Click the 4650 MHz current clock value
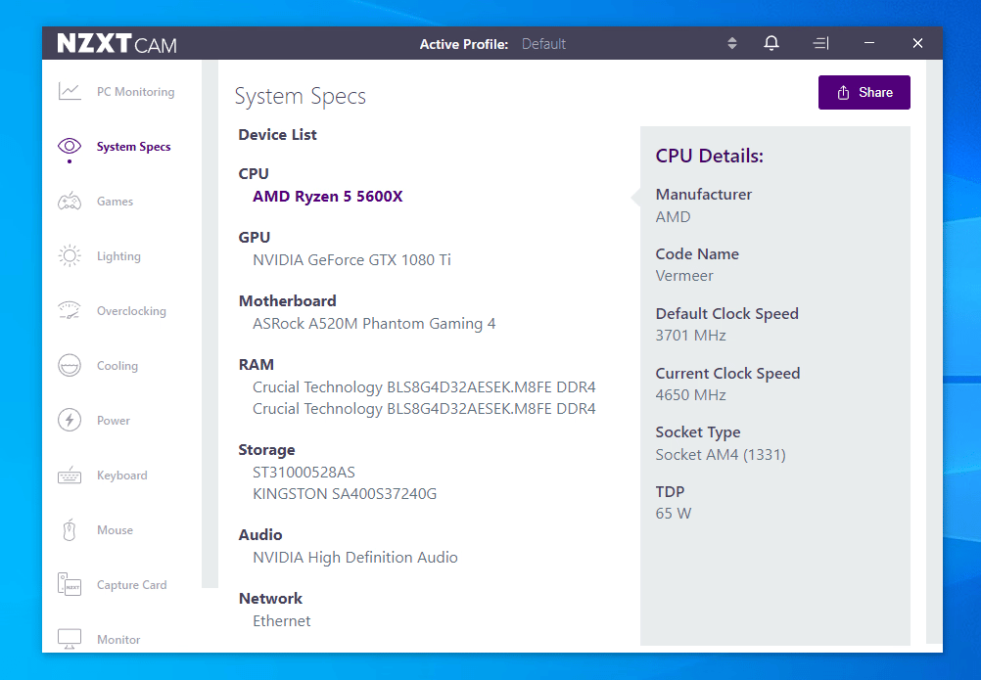This screenshot has width=981, height=680. click(x=690, y=395)
